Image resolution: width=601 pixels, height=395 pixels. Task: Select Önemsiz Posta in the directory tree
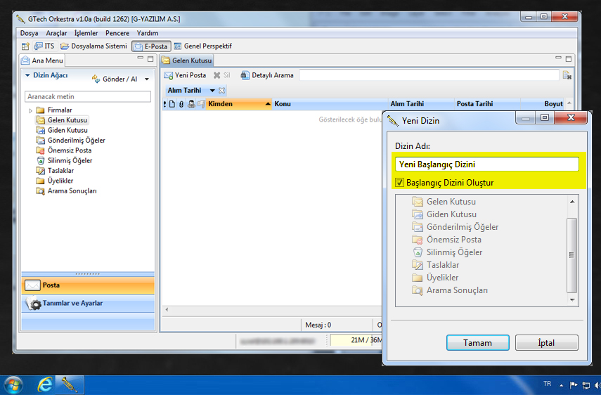click(x=64, y=150)
